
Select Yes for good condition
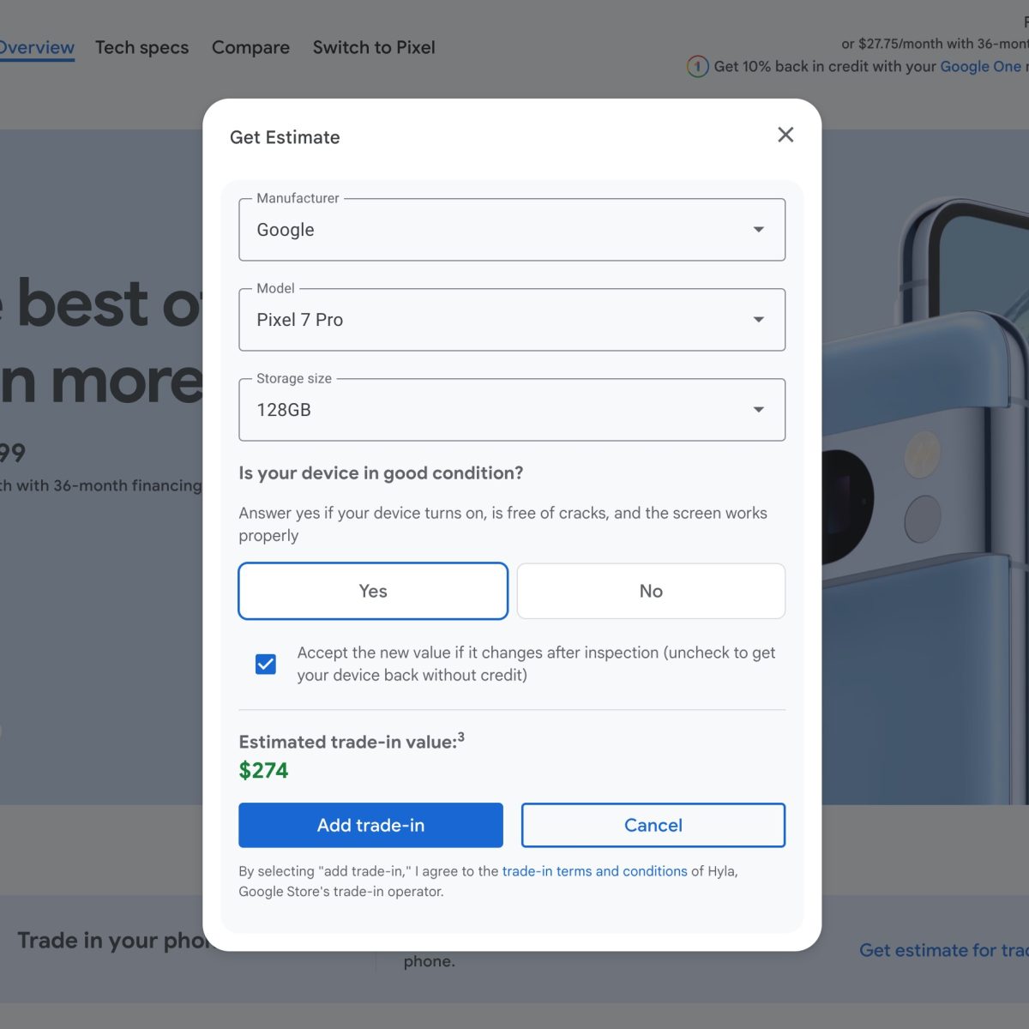pyautogui.click(x=373, y=591)
